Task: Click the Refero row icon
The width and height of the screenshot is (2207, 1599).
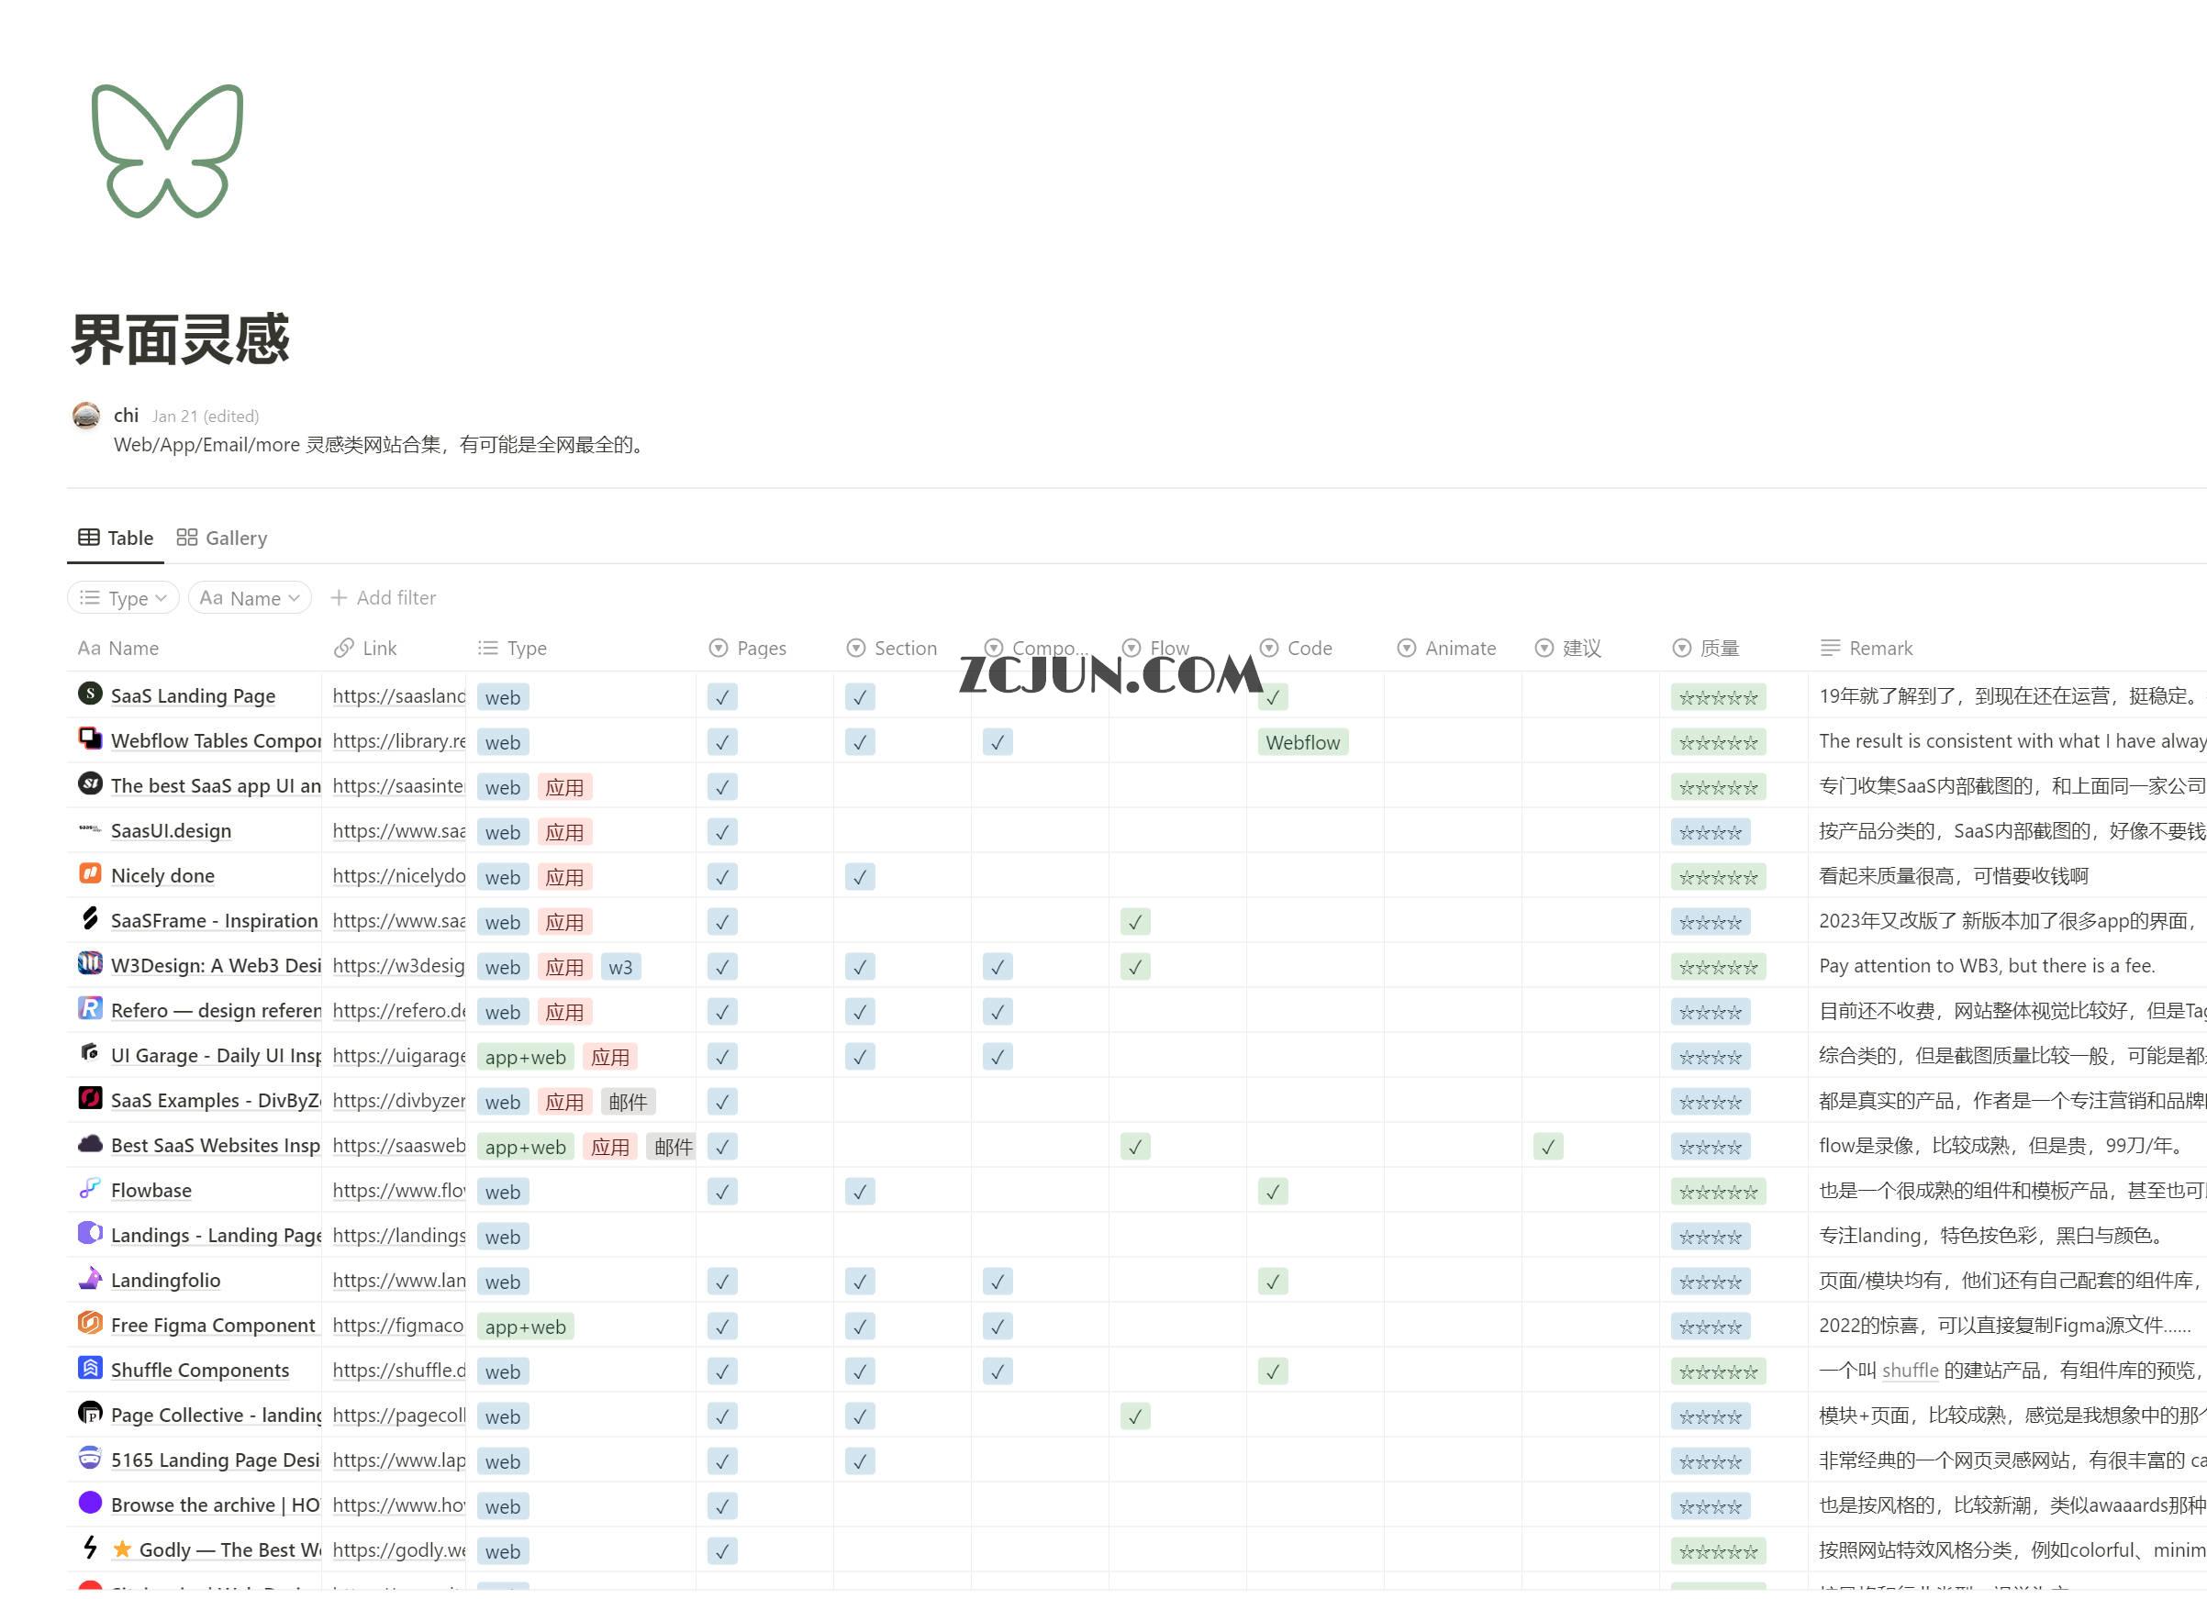Action: coord(90,1008)
